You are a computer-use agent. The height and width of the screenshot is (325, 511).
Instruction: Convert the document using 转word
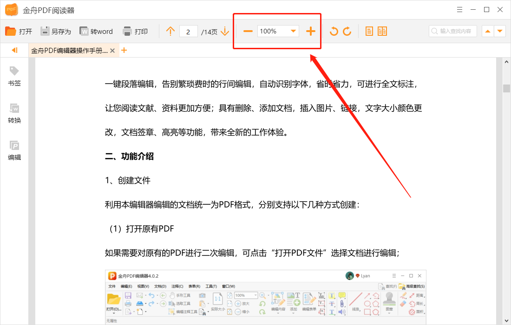pos(96,31)
